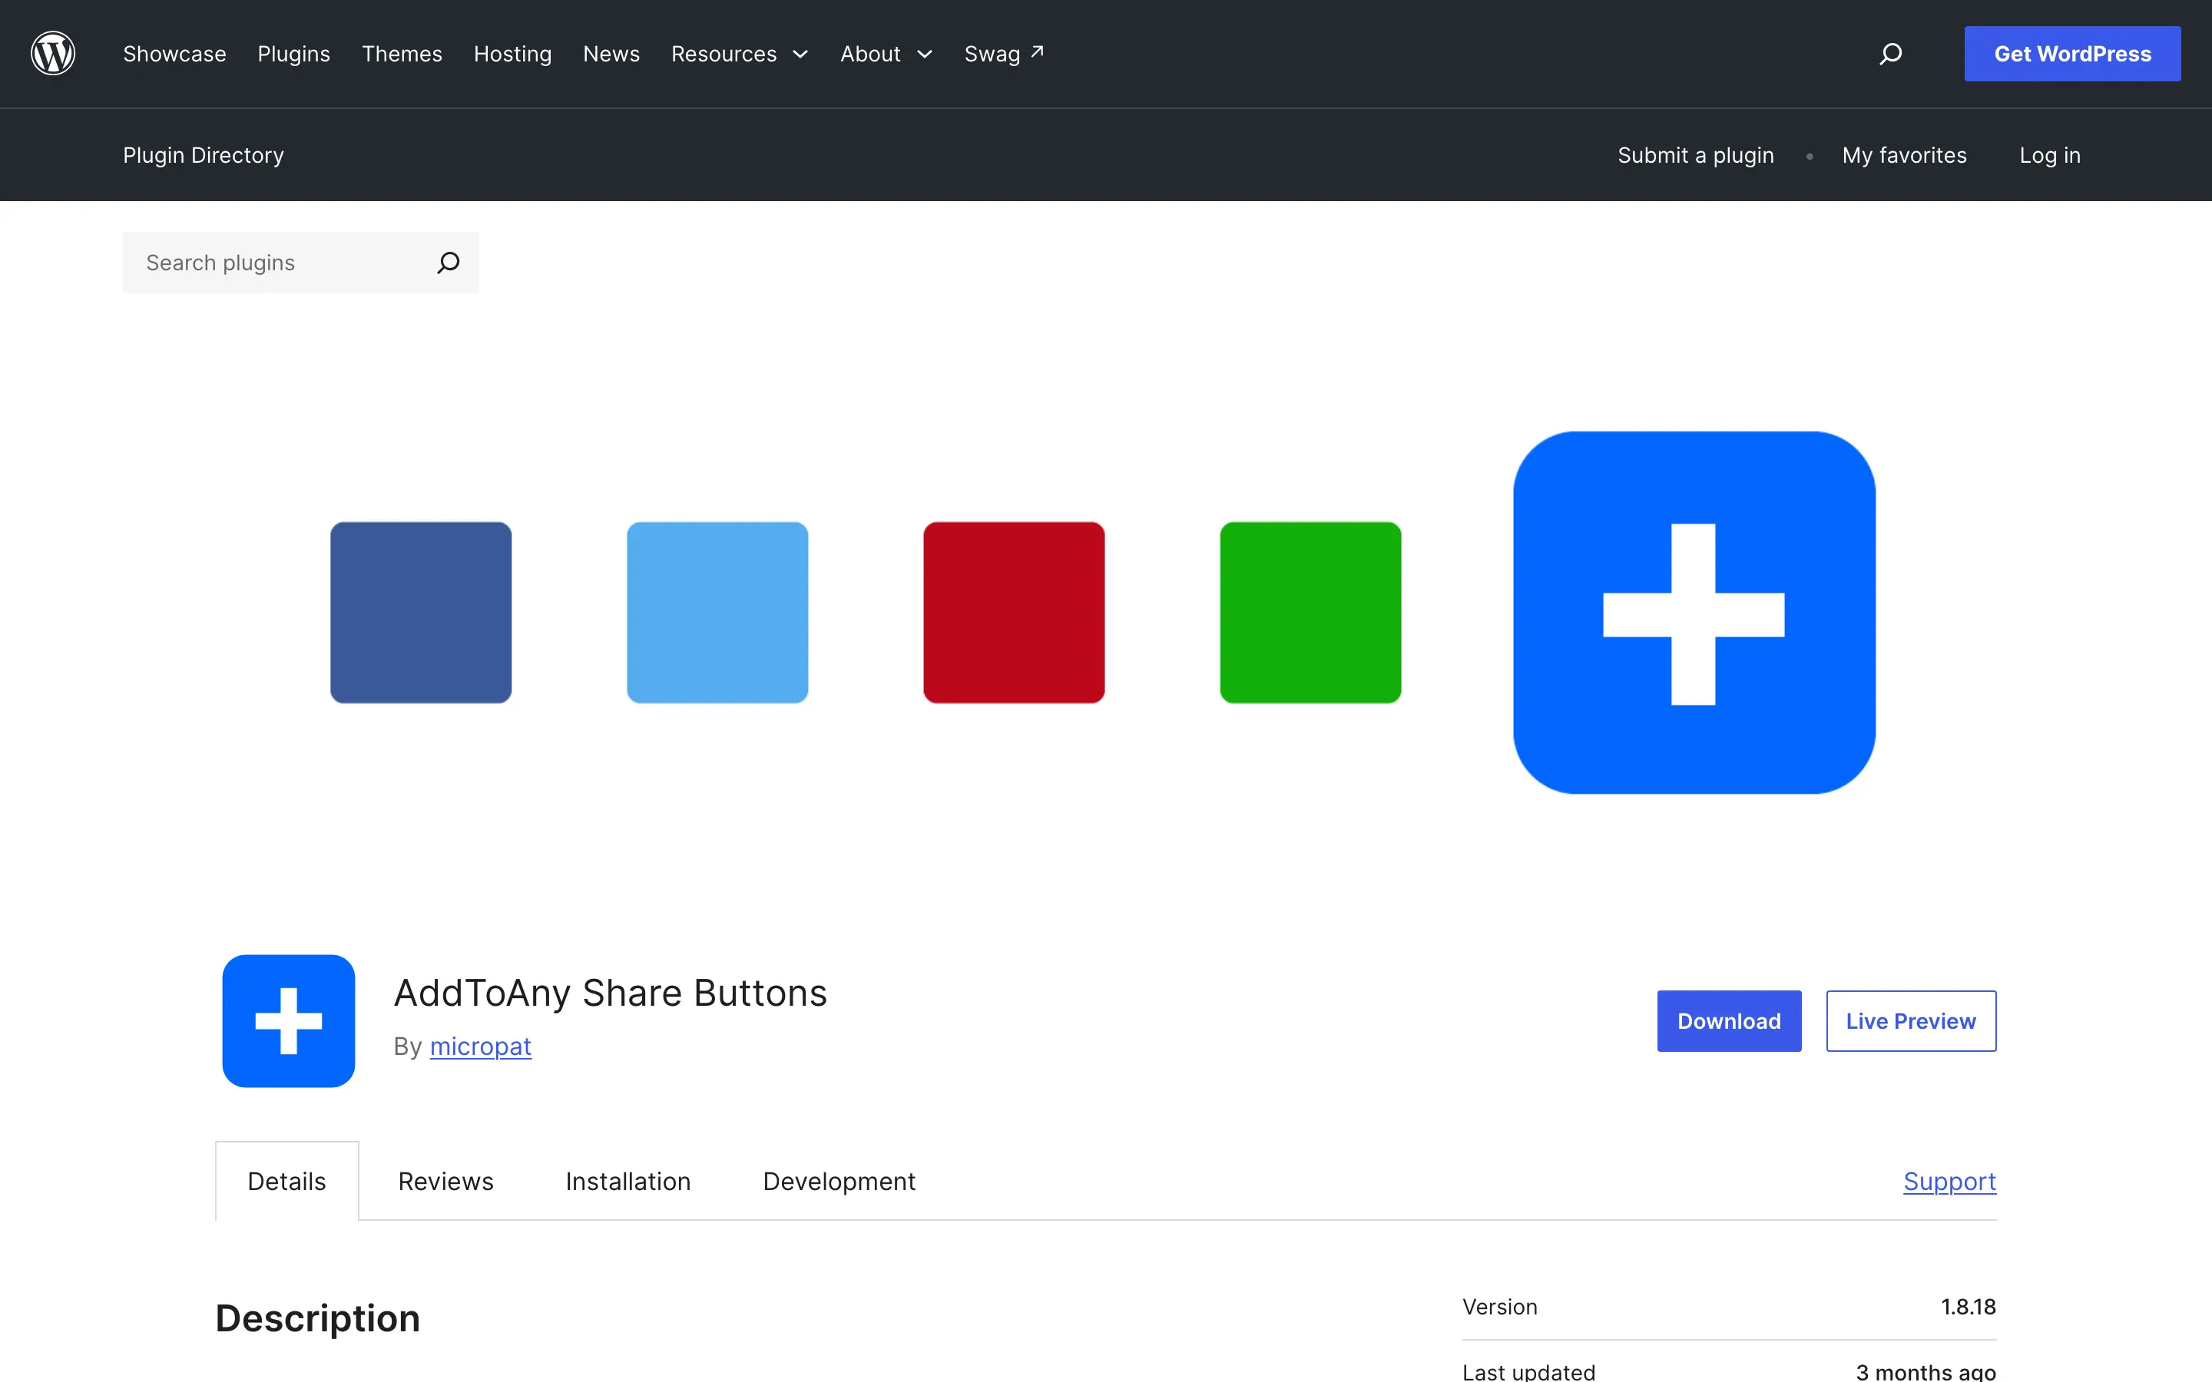Click the green square in the banner
This screenshot has width=2212, height=1382.
coord(1310,613)
